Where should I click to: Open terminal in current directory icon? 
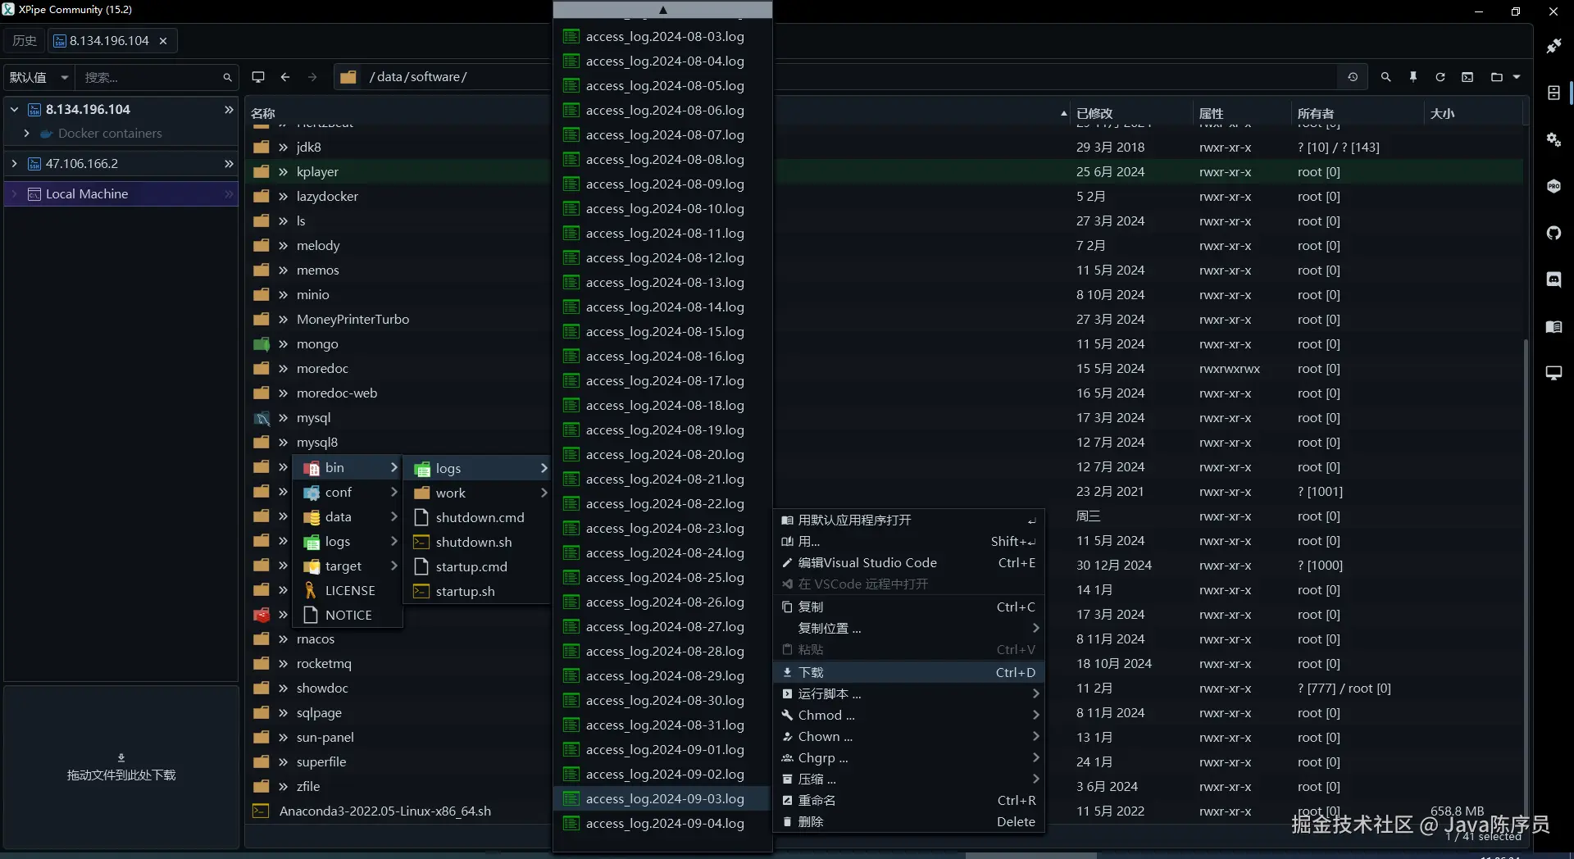click(x=1467, y=77)
